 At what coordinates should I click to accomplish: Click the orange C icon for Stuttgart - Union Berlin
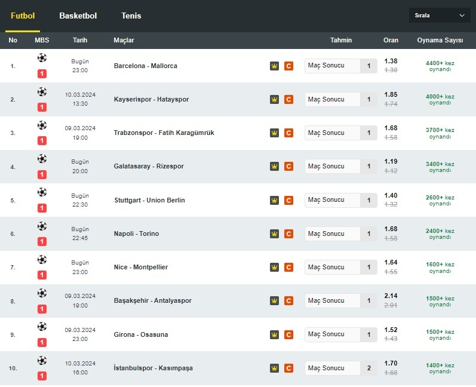[x=288, y=200]
